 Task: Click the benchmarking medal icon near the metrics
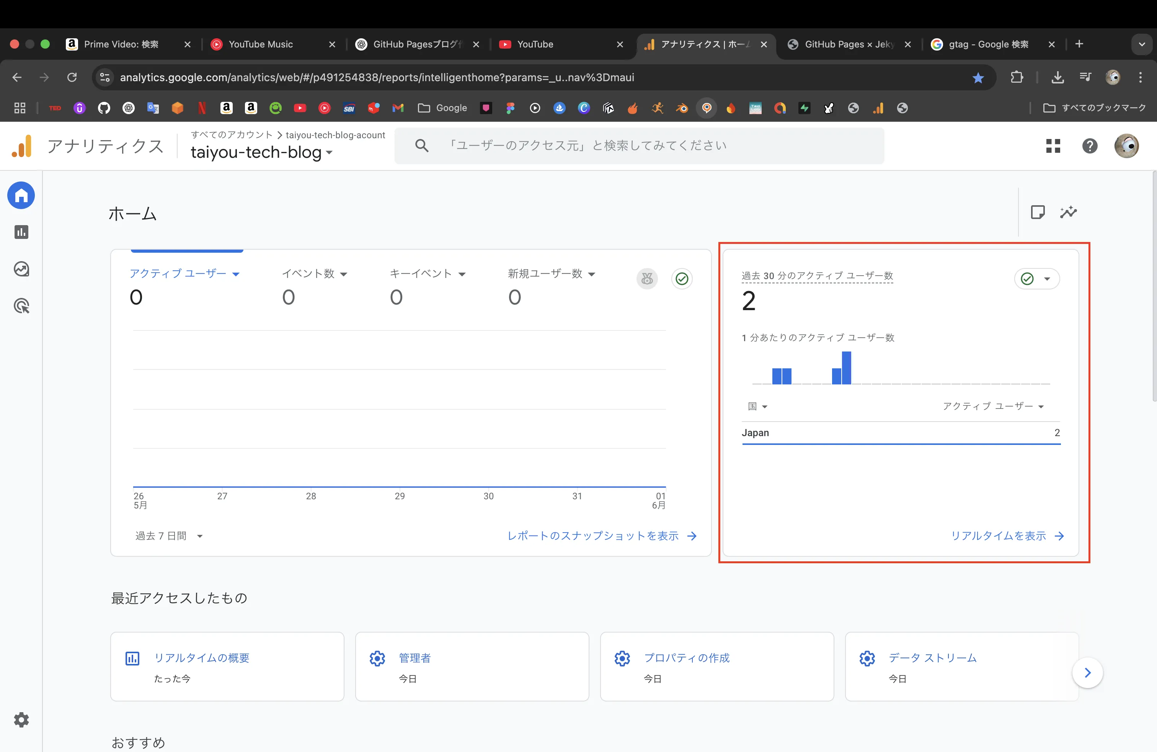point(647,279)
